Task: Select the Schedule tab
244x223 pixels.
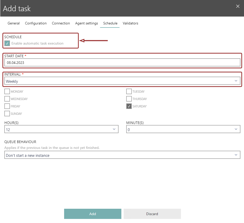Action: click(110, 23)
